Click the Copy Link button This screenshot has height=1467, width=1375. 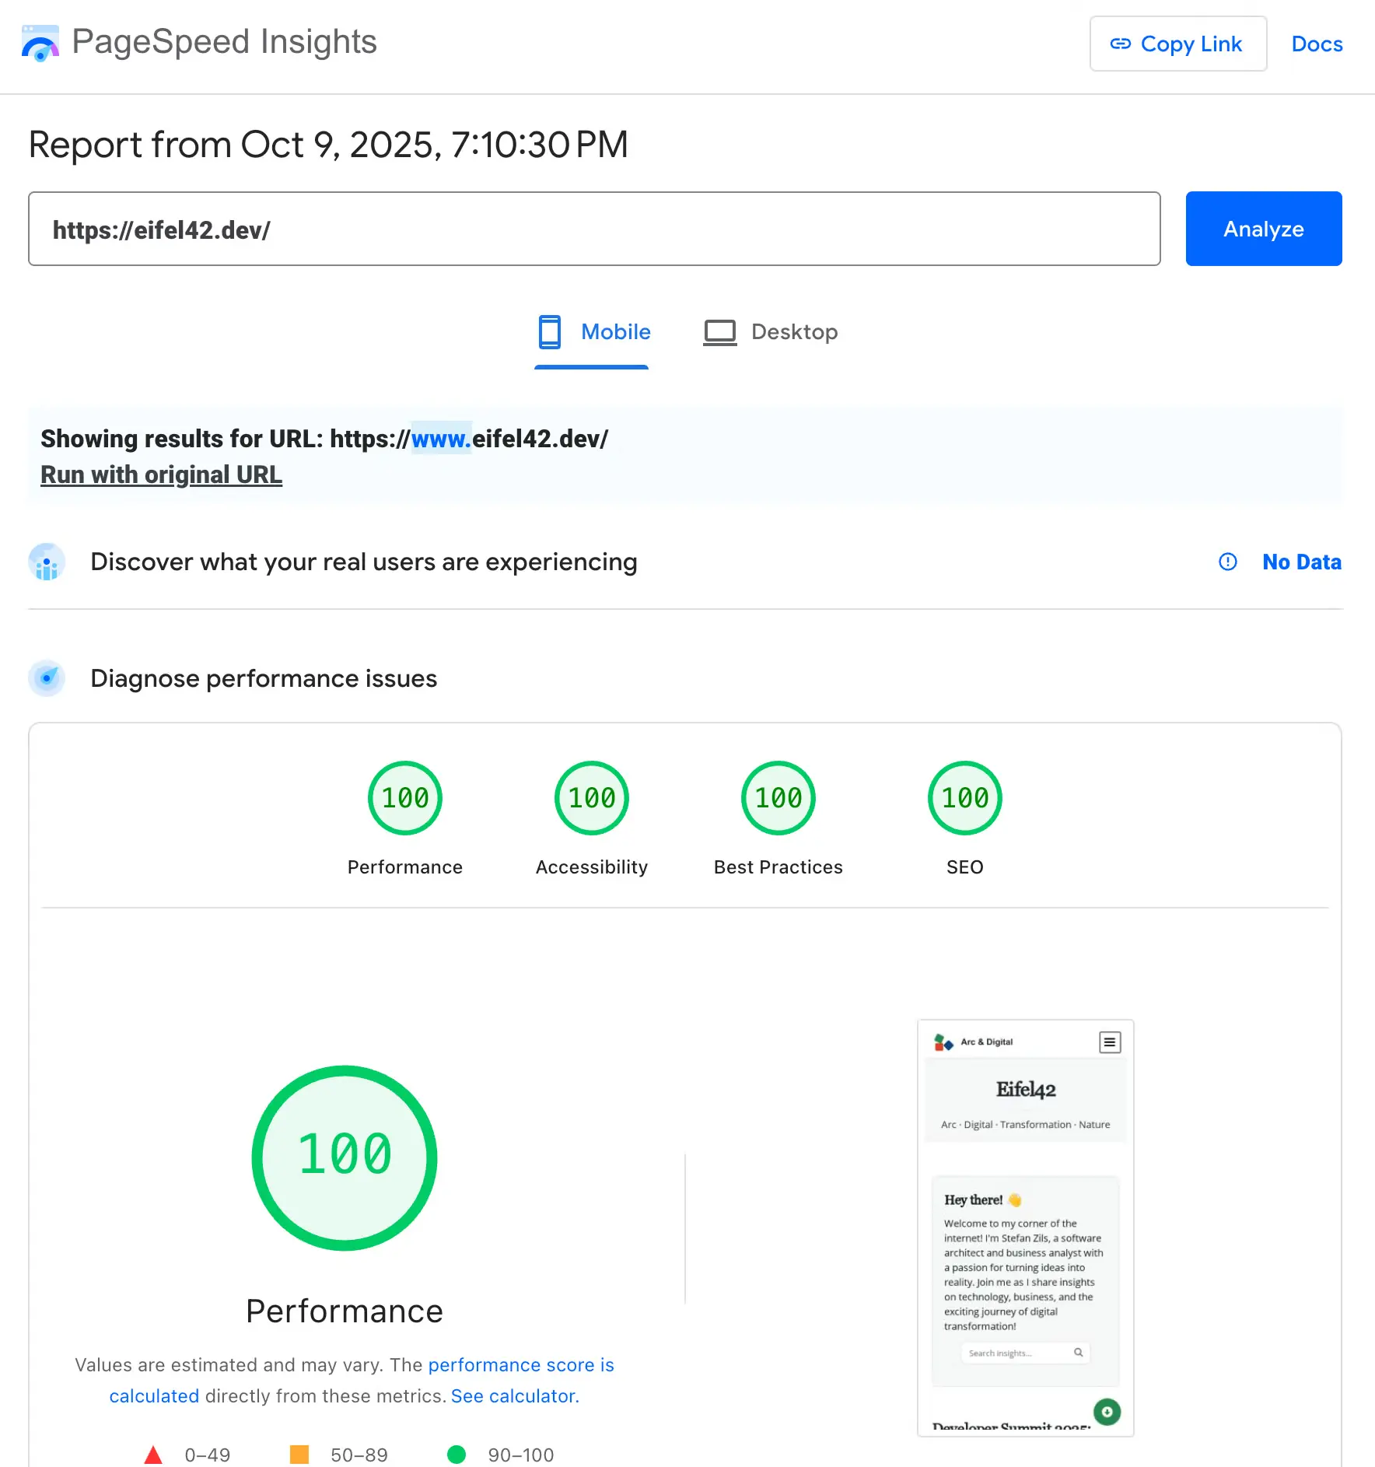pos(1177,44)
